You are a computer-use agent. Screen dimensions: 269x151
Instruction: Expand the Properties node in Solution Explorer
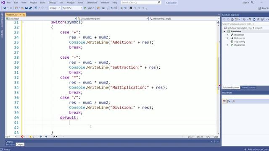click(x=227, y=35)
